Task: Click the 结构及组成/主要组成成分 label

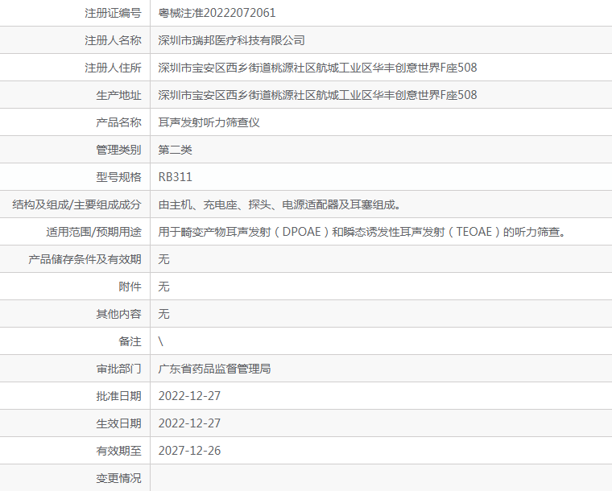Action: click(76, 204)
